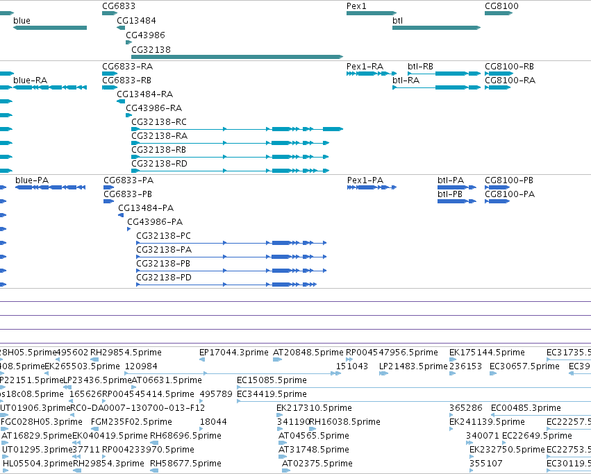591x474 pixels.
Task: Open the btl-RA transcript label
Action: (406, 81)
